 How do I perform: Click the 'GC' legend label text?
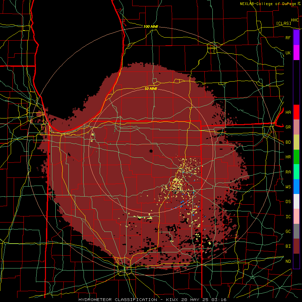pos(288,232)
